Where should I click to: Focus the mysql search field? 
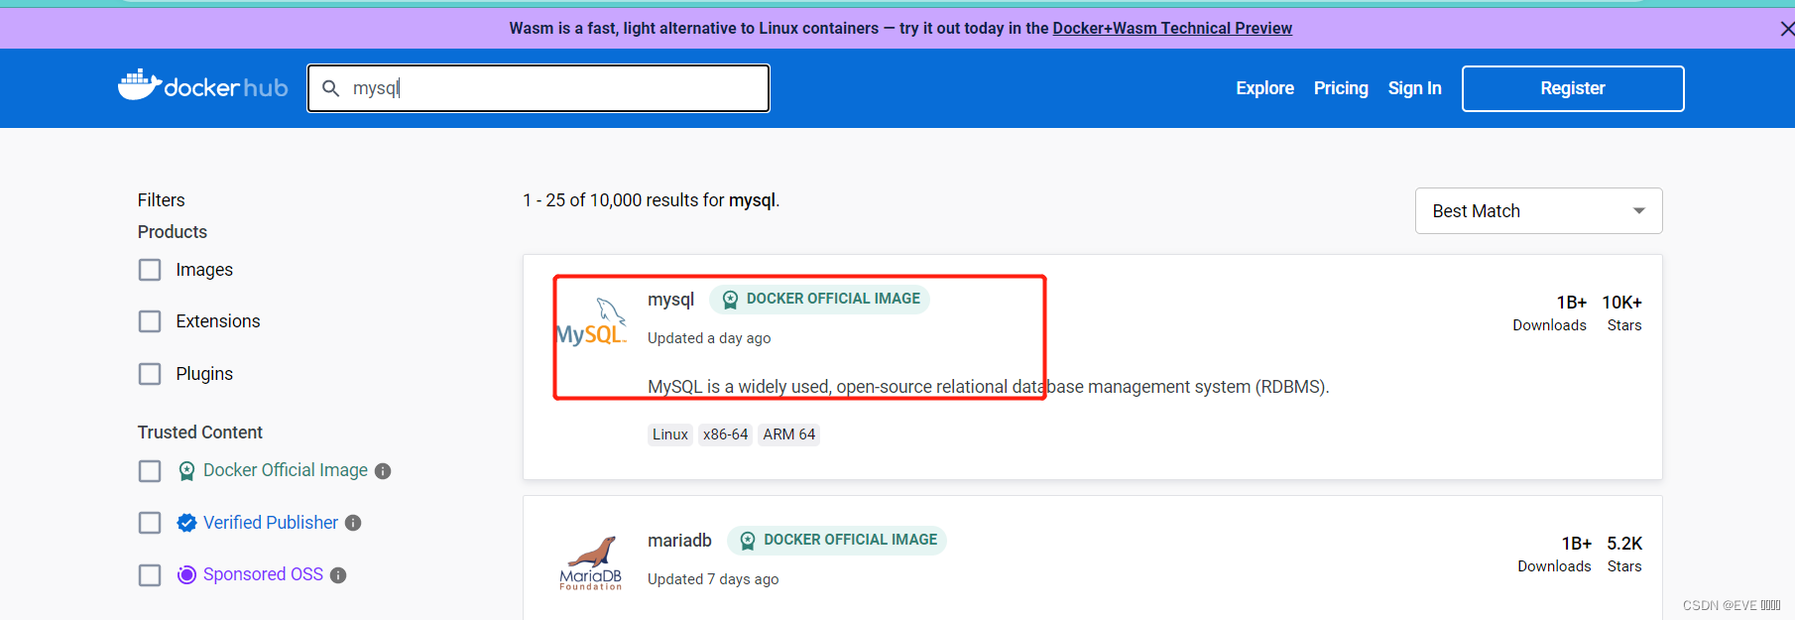538,88
